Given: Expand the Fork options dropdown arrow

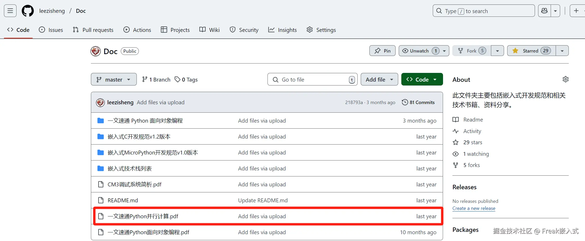Looking at the screenshot, I should pyautogui.click(x=497, y=51).
